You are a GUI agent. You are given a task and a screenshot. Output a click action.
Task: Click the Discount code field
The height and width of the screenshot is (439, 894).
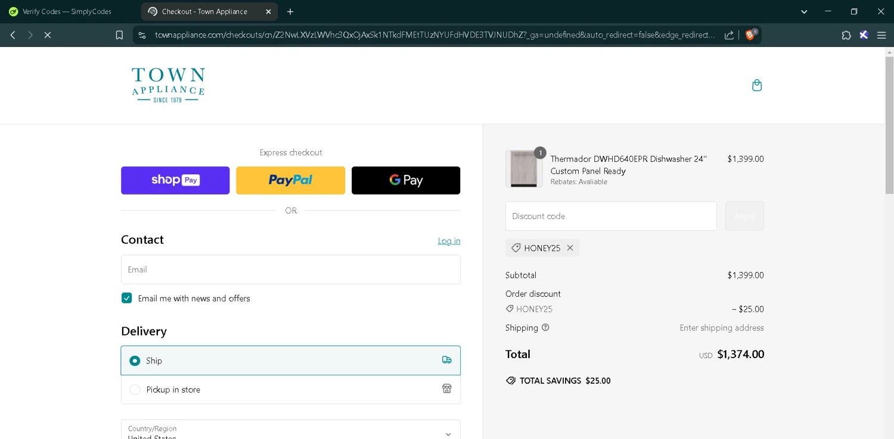click(x=611, y=216)
